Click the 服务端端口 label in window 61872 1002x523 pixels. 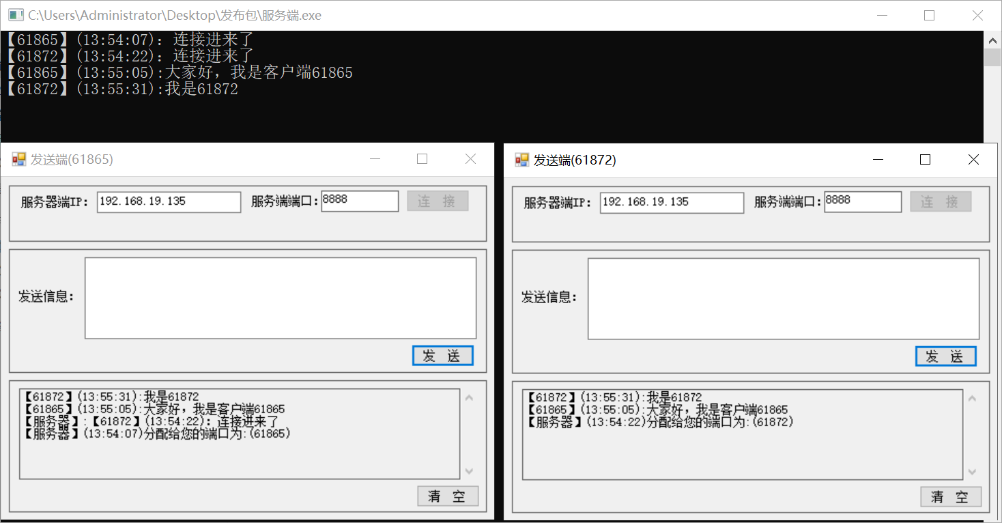click(x=788, y=202)
